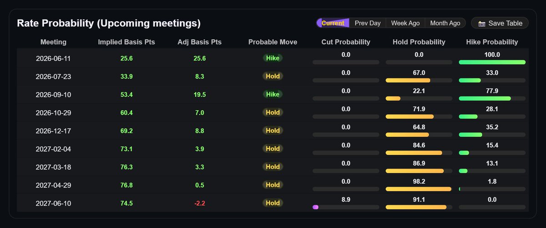Viewport: 546px width, 228px height.
Task: Click Implied Basis Pts column header
Action: [x=126, y=42]
